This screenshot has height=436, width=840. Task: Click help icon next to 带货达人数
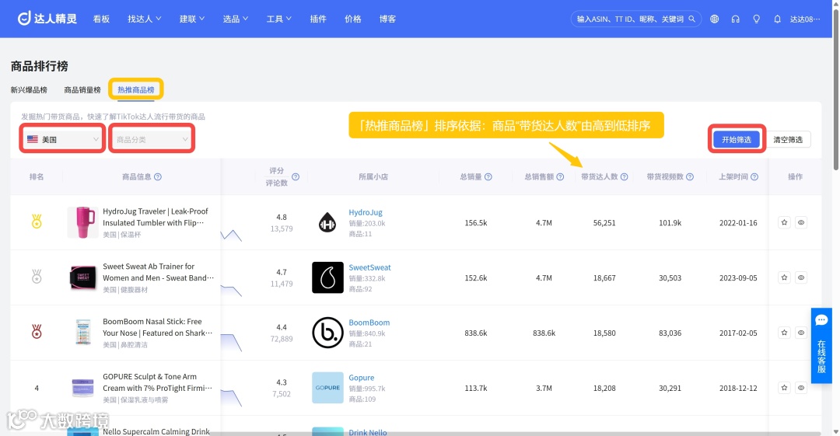pyautogui.click(x=624, y=176)
